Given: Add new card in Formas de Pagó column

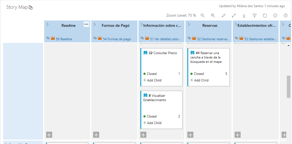Looking at the screenshot, I should pyautogui.click(x=96, y=135).
